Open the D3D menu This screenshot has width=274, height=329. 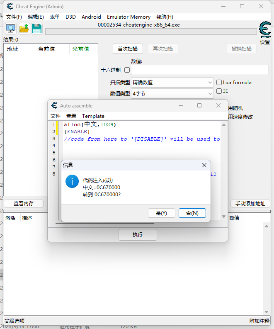click(x=70, y=17)
